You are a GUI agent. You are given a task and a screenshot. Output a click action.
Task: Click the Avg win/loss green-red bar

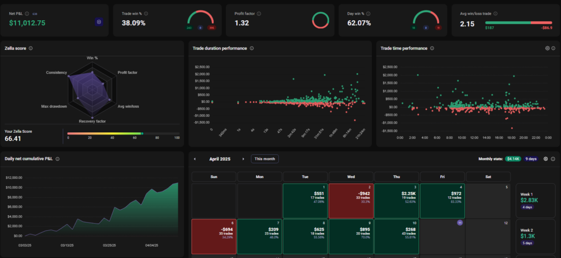tap(518, 22)
